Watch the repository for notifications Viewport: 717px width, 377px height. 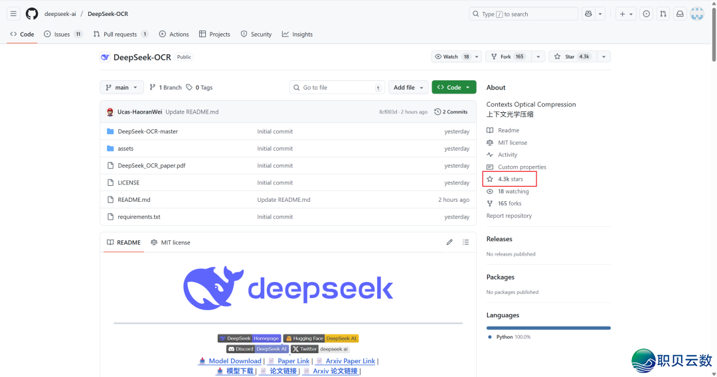click(452, 57)
